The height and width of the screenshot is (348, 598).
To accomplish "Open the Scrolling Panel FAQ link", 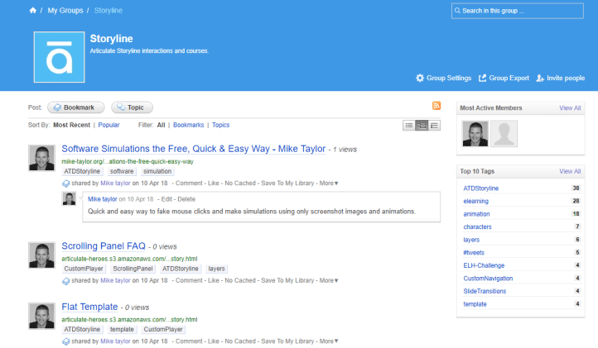I will tap(104, 246).
